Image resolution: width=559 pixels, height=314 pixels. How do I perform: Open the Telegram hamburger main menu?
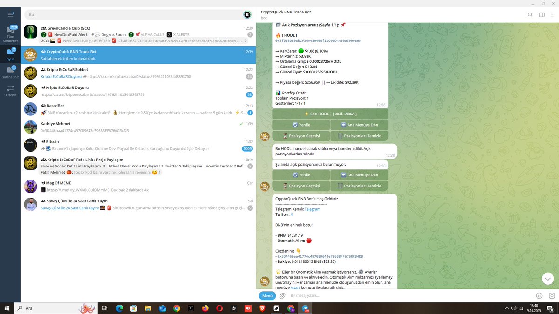tap(10, 15)
